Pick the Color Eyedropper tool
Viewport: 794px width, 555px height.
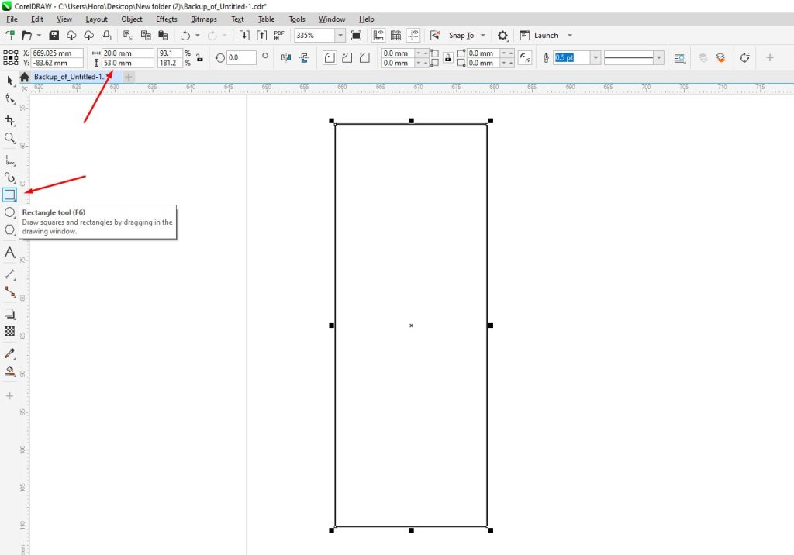pos(10,353)
